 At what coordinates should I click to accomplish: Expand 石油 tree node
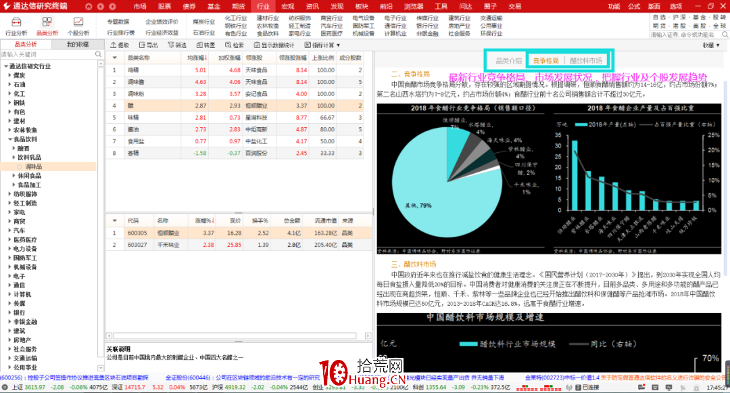point(9,85)
